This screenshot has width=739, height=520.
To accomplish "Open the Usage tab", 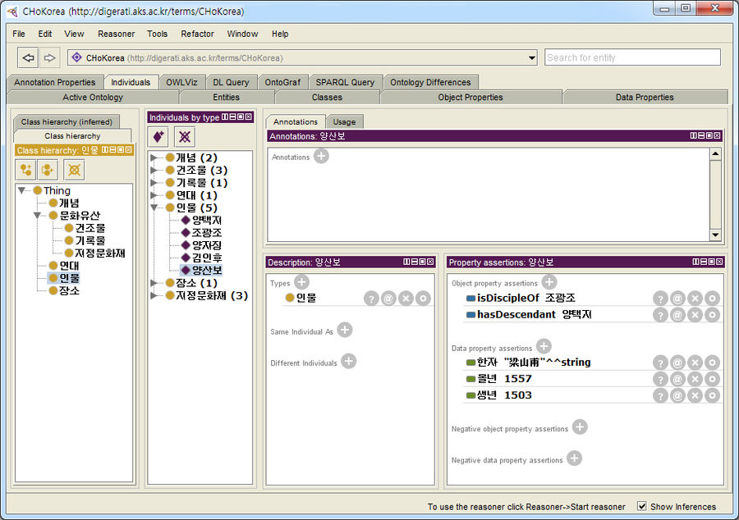I will point(344,121).
